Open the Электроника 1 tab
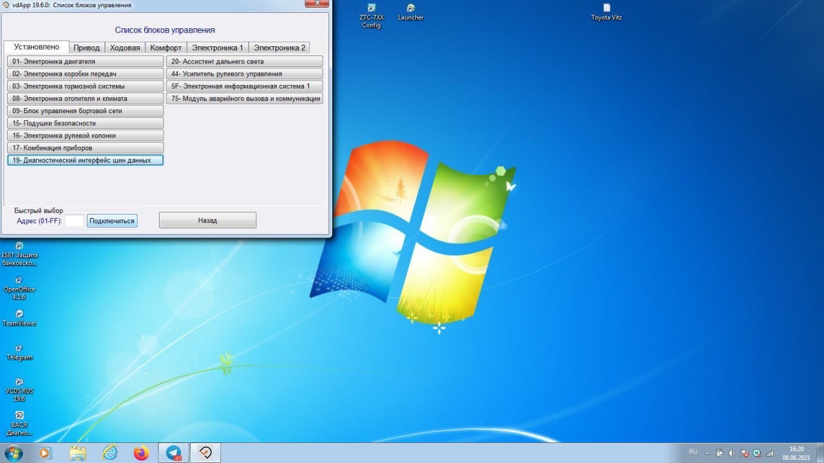This screenshot has height=463, width=824. pos(218,48)
